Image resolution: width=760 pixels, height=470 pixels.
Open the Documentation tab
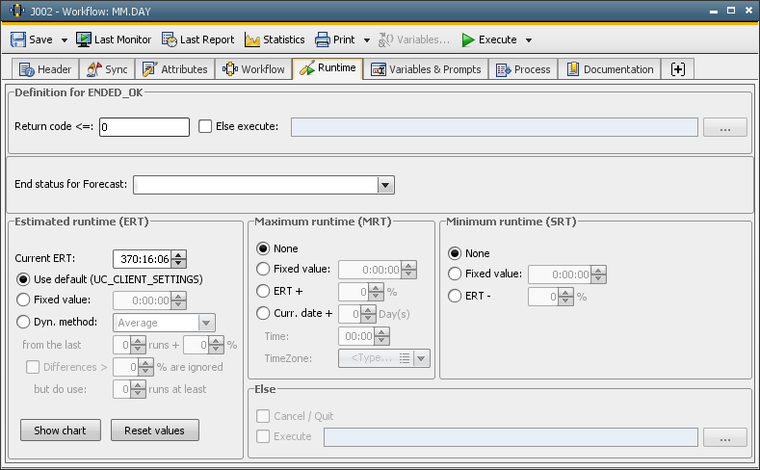point(609,69)
